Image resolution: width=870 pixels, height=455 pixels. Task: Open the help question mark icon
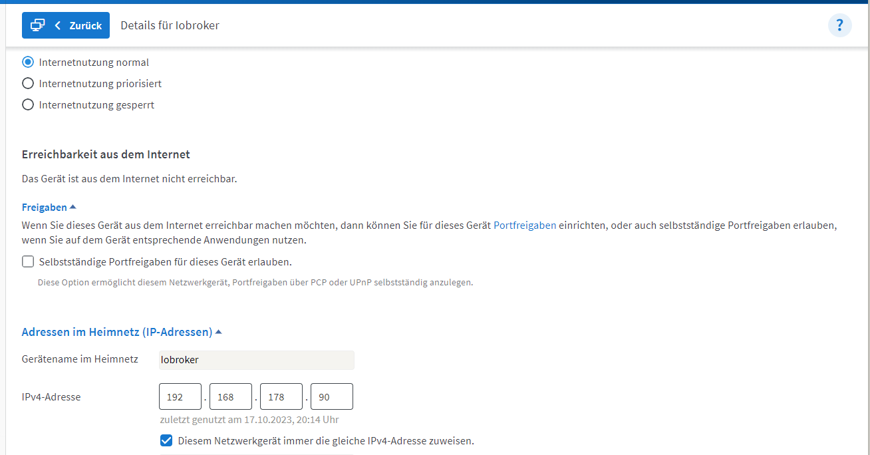[839, 25]
